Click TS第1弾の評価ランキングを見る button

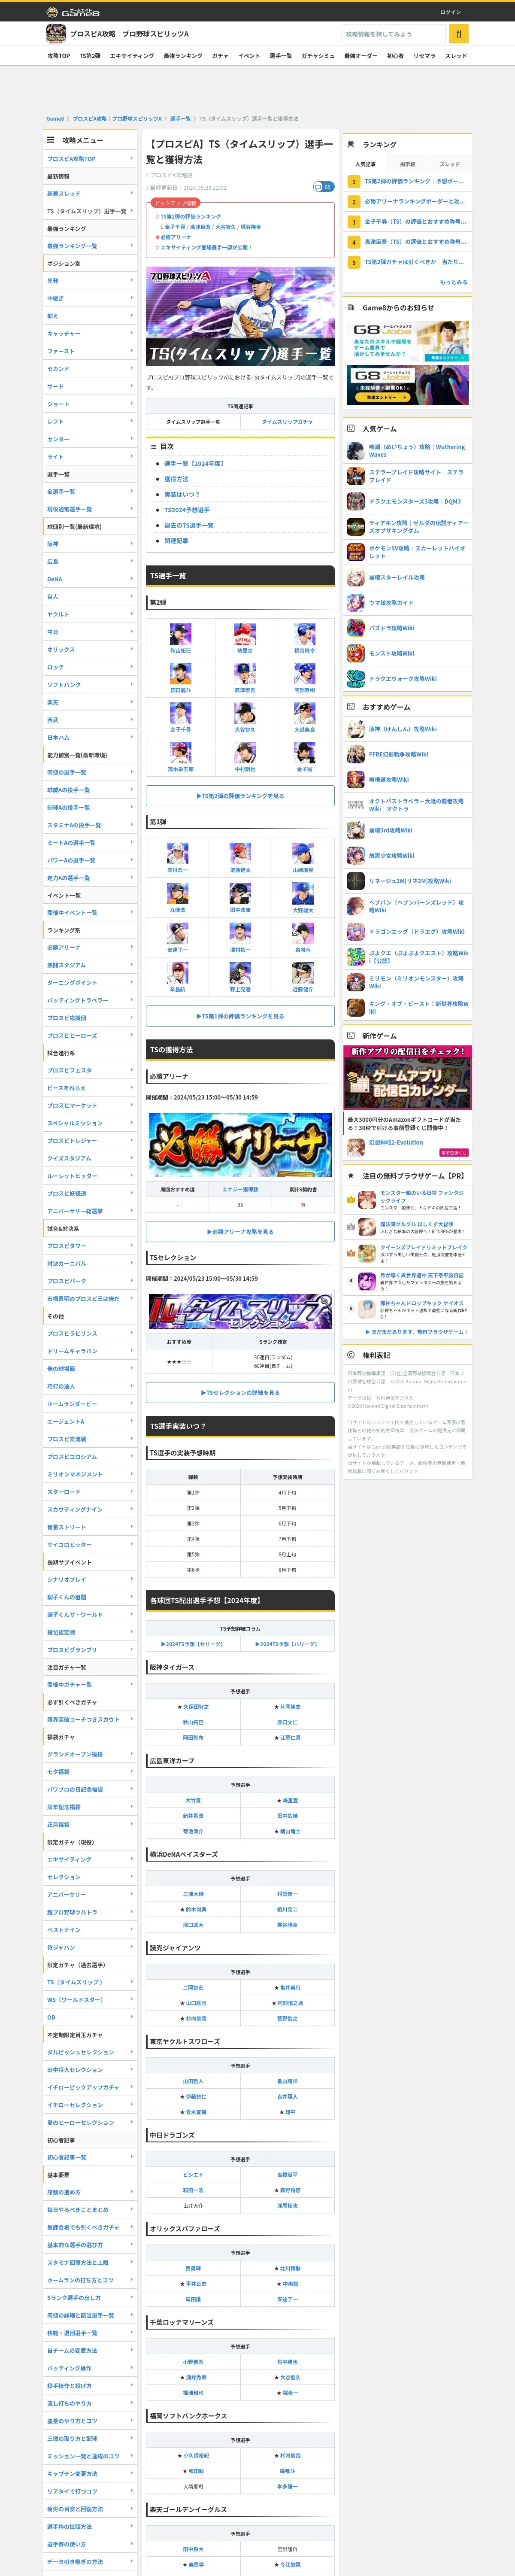click(240, 1016)
